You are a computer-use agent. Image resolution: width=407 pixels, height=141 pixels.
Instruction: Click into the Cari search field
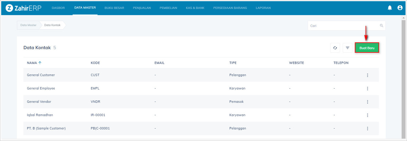pos(344,26)
